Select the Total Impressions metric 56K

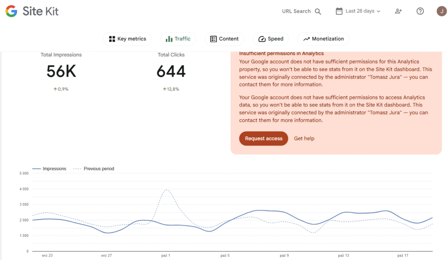click(61, 71)
